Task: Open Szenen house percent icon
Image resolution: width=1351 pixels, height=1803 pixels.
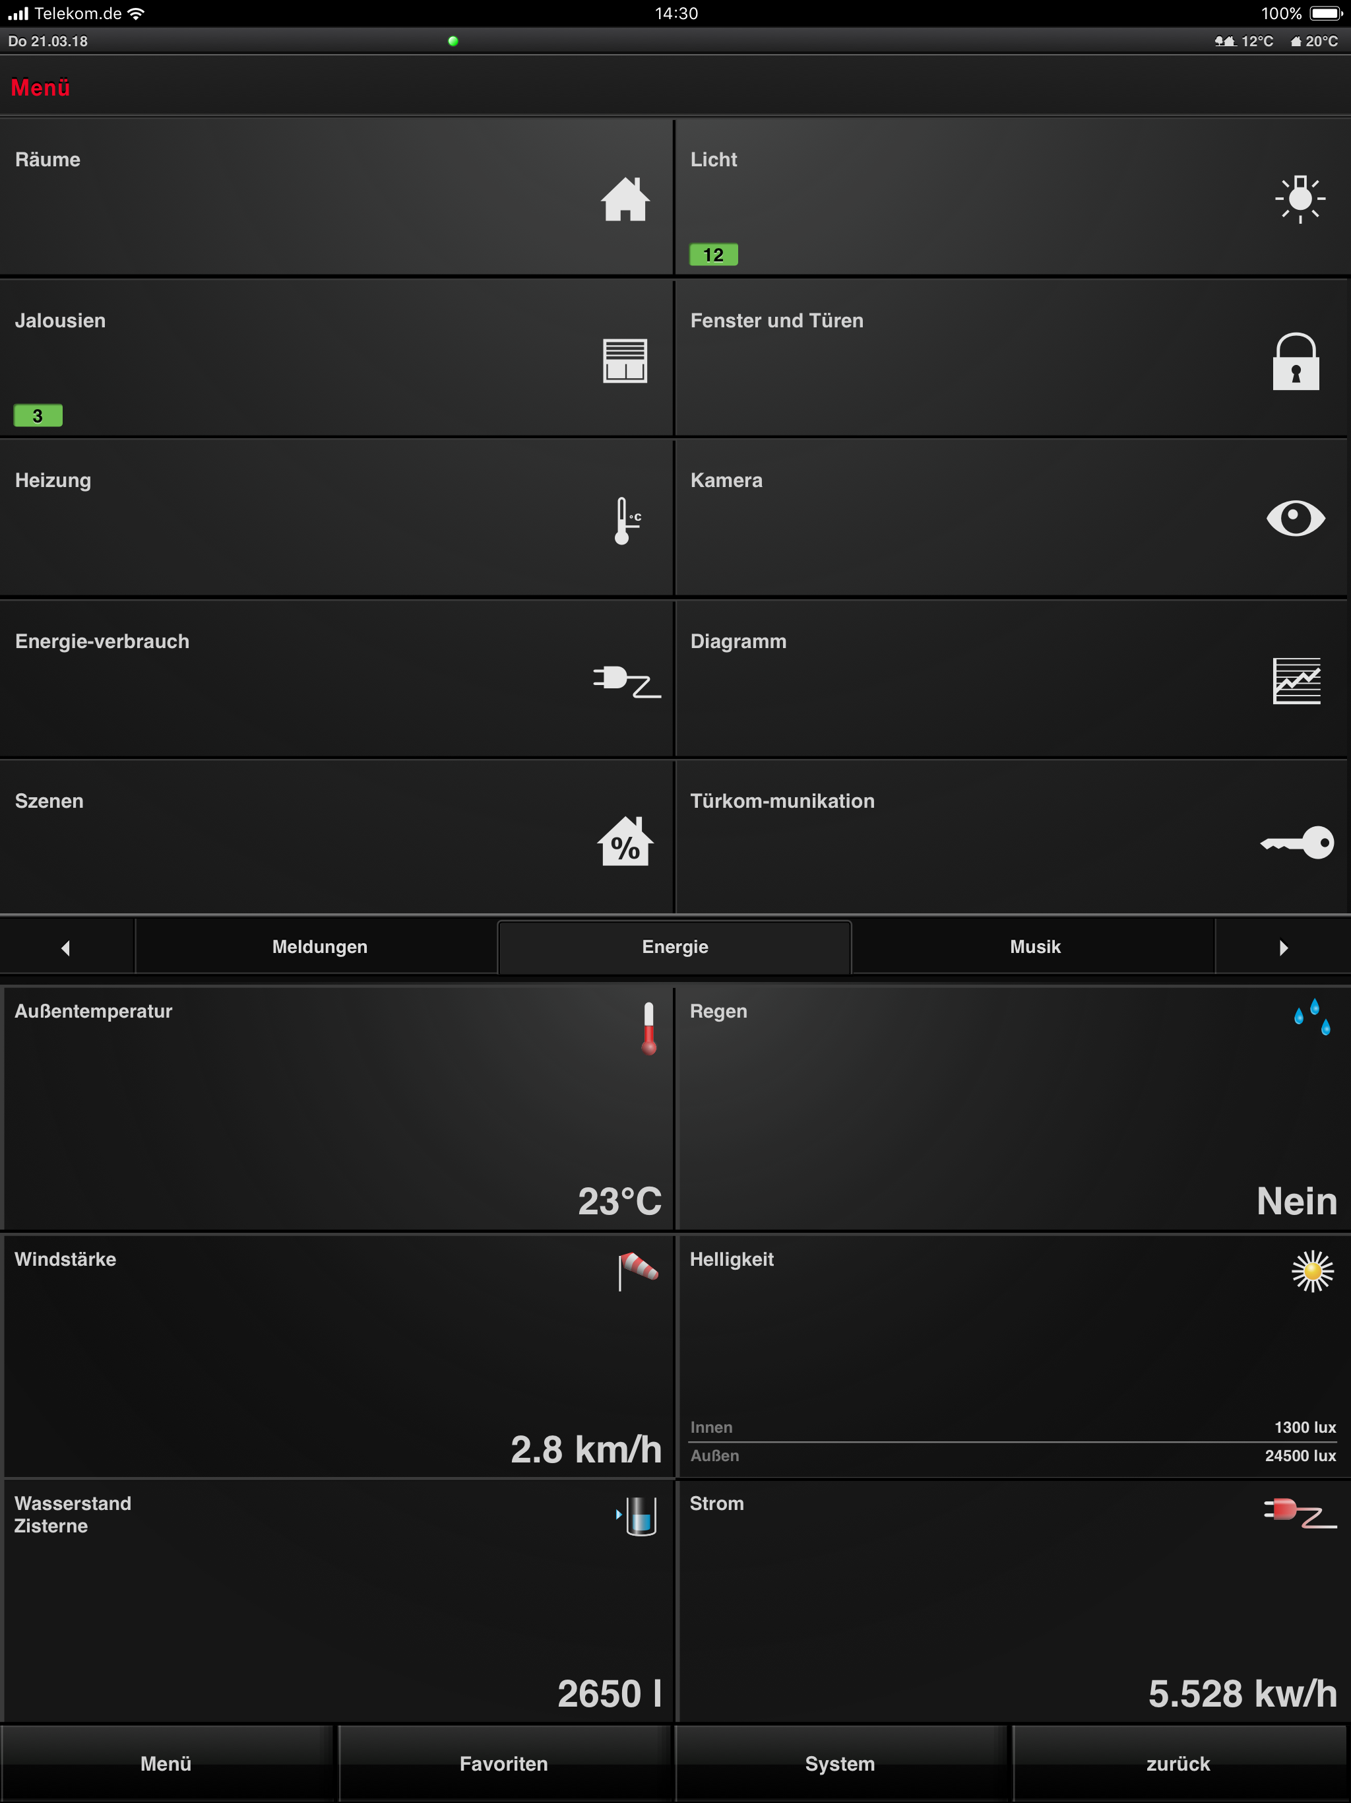Action: point(625,841)
